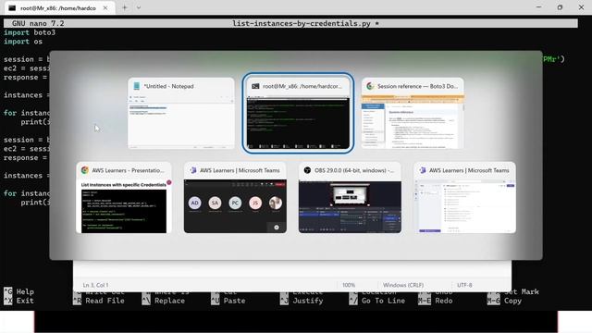Click the terminal icon in the tab
The width and height of the screenshot is (592, 333).
(x=12, y=8)
